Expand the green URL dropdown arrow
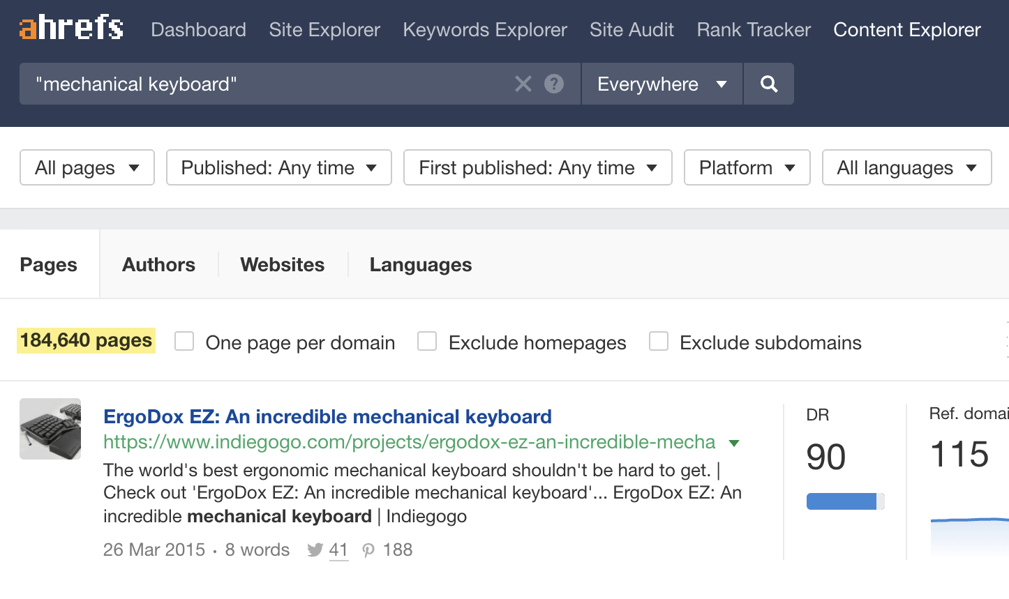This screenshot has height=599, width=1009. click(x=733, y=443)
